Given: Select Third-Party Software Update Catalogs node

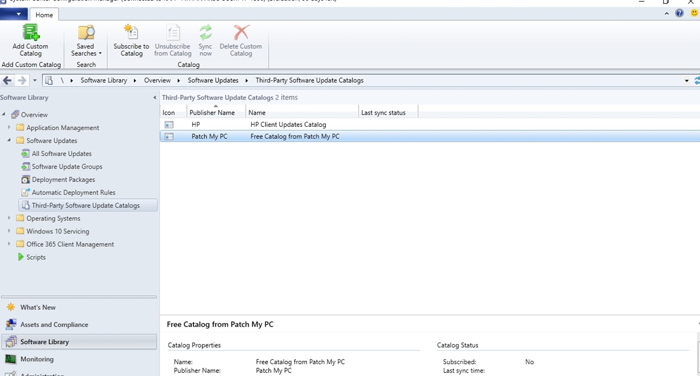Looking at the screenshot, I should pos(88,205).
